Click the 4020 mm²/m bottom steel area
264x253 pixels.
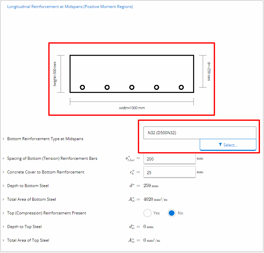[x=155, y=199]
